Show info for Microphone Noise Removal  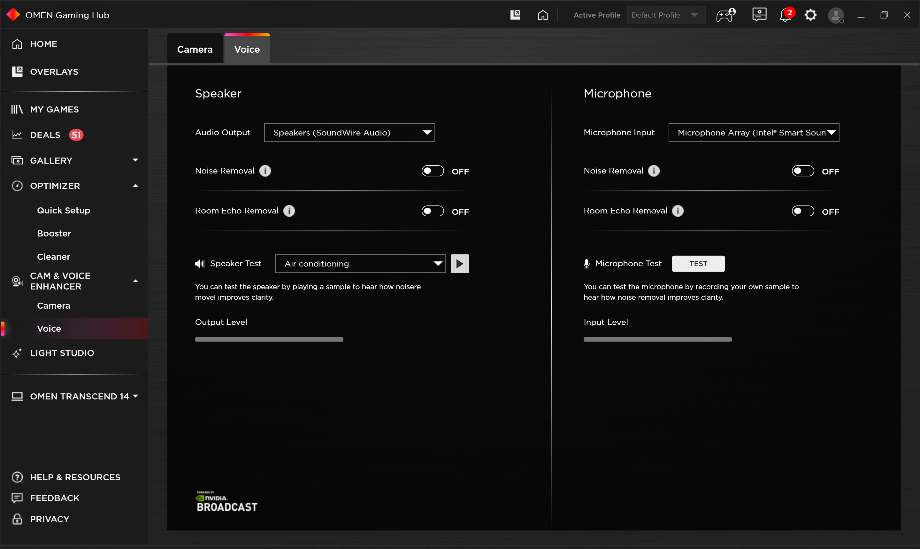(x=654, y=171)
